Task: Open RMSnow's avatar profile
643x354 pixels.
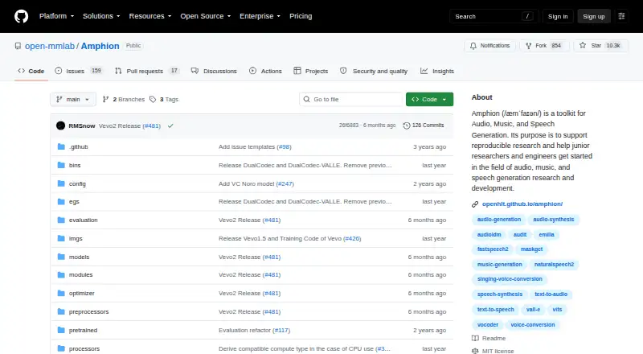Action: tap(61, 126)
